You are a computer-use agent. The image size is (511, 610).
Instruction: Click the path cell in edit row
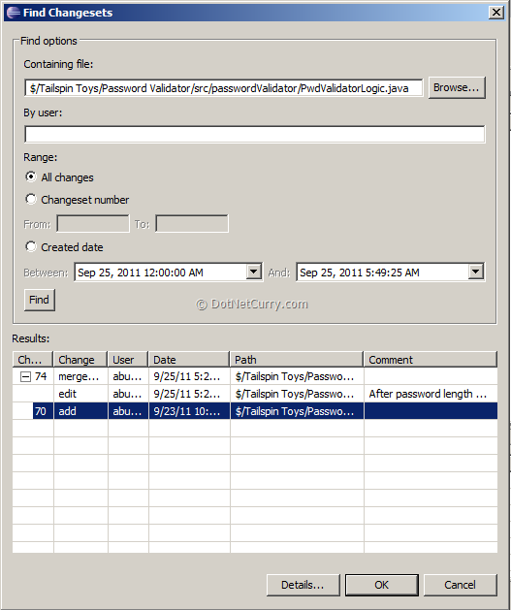pyautogui.click(x=295, y=394)
